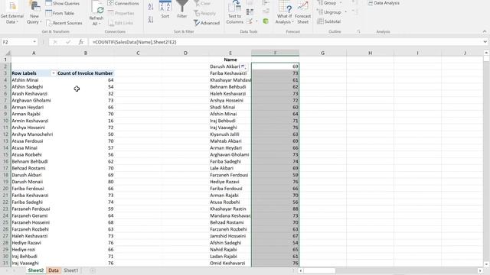Click the Data Validation icon
The height and width of the screenshot is (275, 490).
[x=250, y=21]
